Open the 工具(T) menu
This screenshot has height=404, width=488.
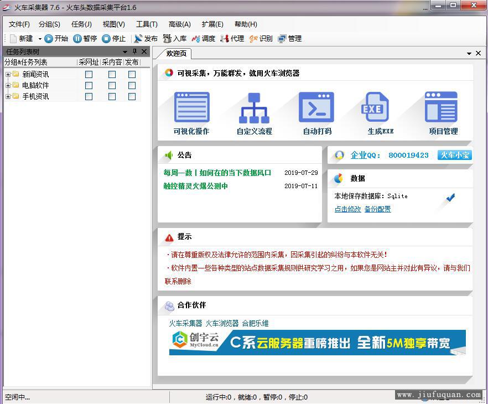point(147,24)
